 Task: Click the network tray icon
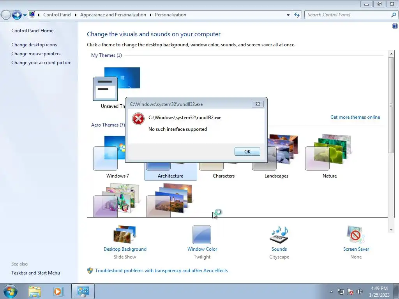[341, 292]
